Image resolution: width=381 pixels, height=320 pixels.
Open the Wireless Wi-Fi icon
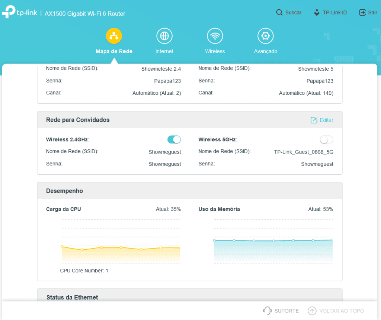(x=215, y=36)
